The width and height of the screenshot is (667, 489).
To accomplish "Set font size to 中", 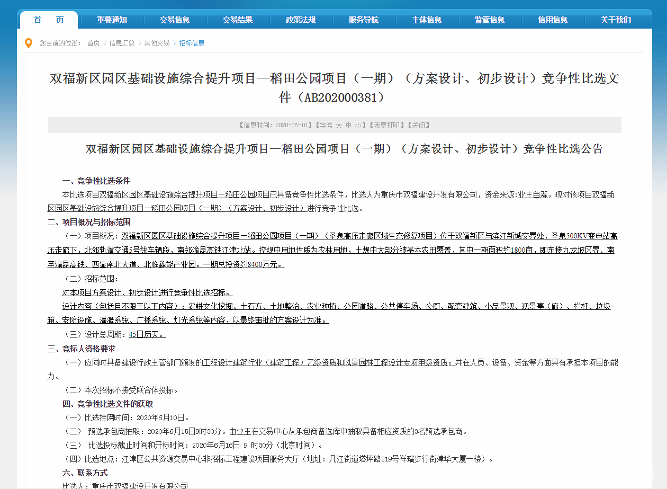I will pos(348,126).
